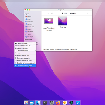The height and width of the screenshot is (105, 105).
Task: Select Imágenes in the sidebar
Action: [x=29, y=32]
